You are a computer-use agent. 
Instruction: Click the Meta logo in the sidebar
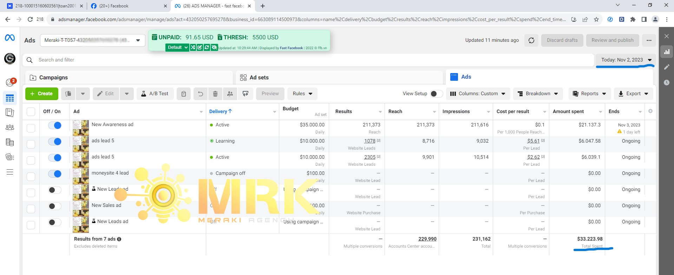coord(10,37)
